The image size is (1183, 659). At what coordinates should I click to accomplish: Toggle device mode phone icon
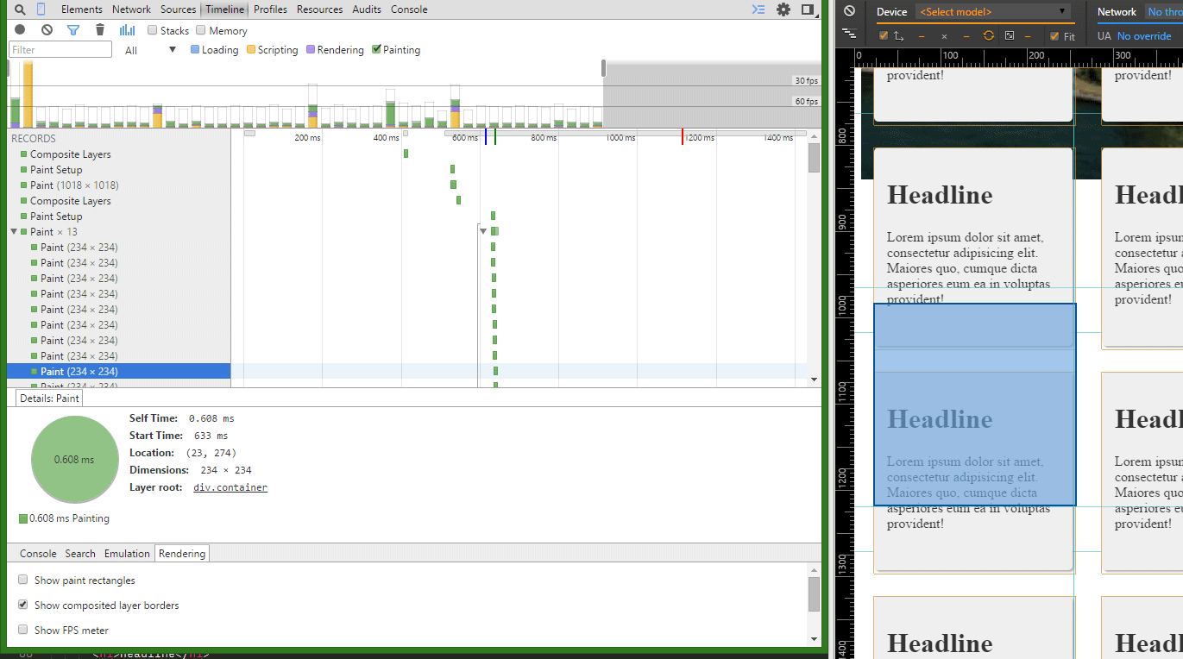pos(41,9)
